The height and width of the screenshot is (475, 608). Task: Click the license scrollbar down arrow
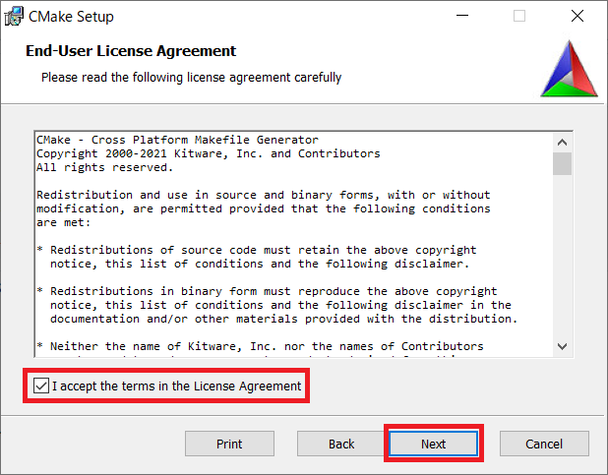pos(562,346)
